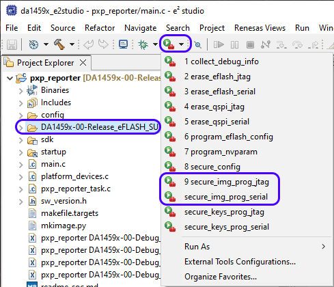This screenshot has height=287, width=334.
Task: Expand the startup folder
Action: pos(21,152)
